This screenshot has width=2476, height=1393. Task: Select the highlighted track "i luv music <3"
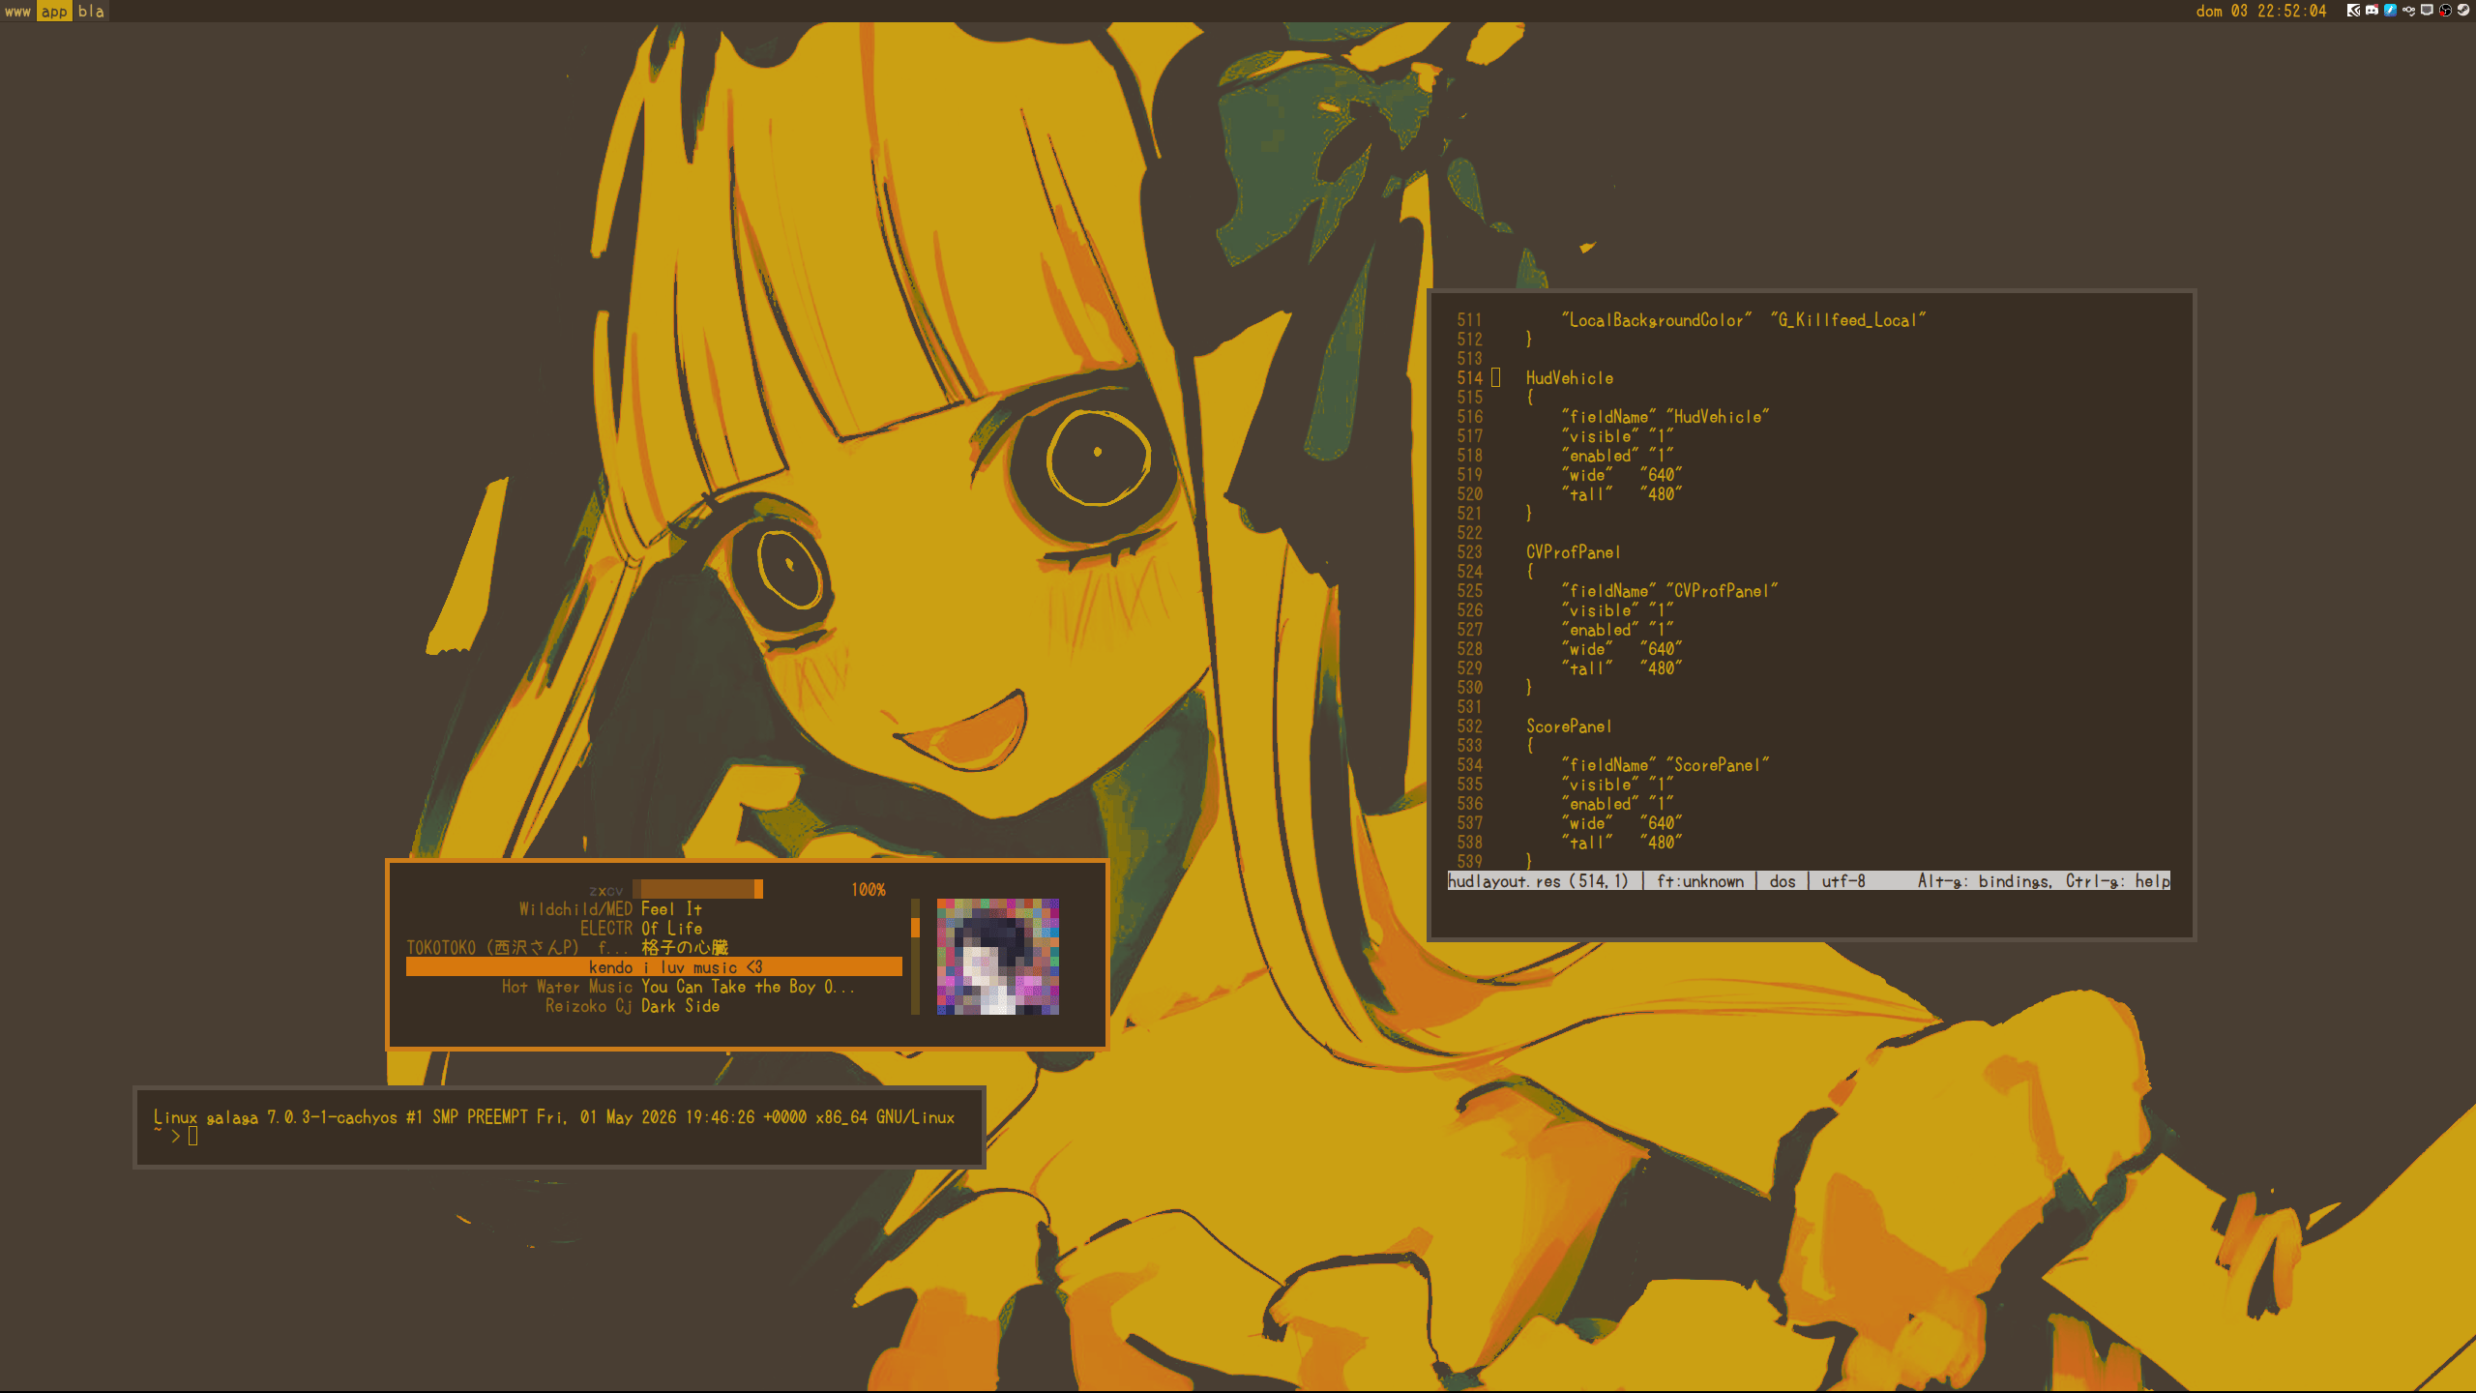(654, 967)
